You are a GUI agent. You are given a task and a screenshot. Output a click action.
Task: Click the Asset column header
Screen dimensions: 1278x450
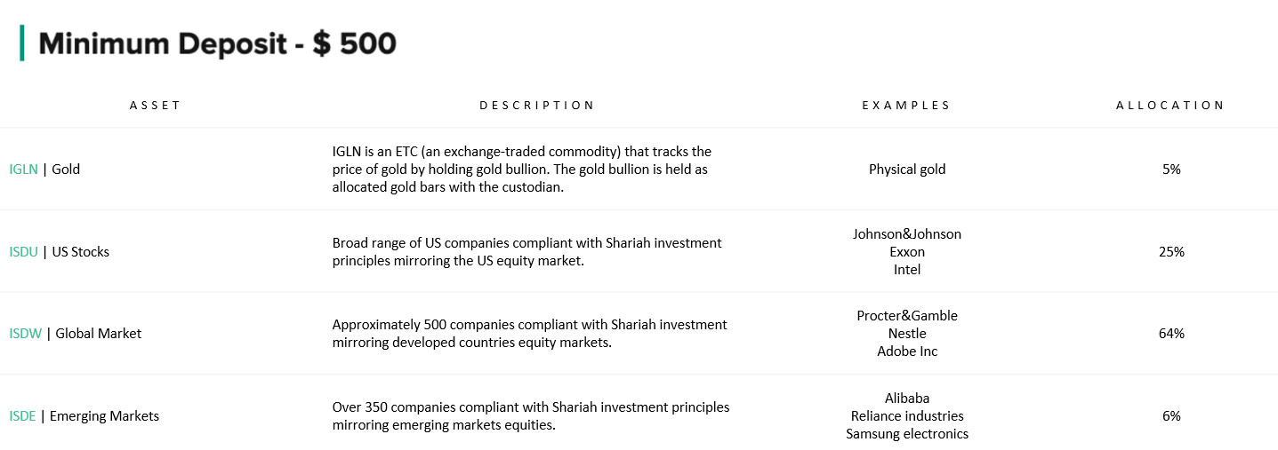click(x=155, y=105)
